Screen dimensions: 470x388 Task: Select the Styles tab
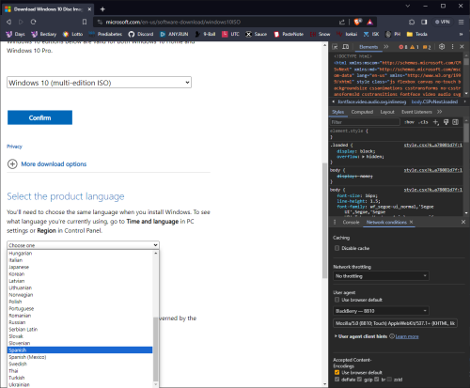click(337, 112)
